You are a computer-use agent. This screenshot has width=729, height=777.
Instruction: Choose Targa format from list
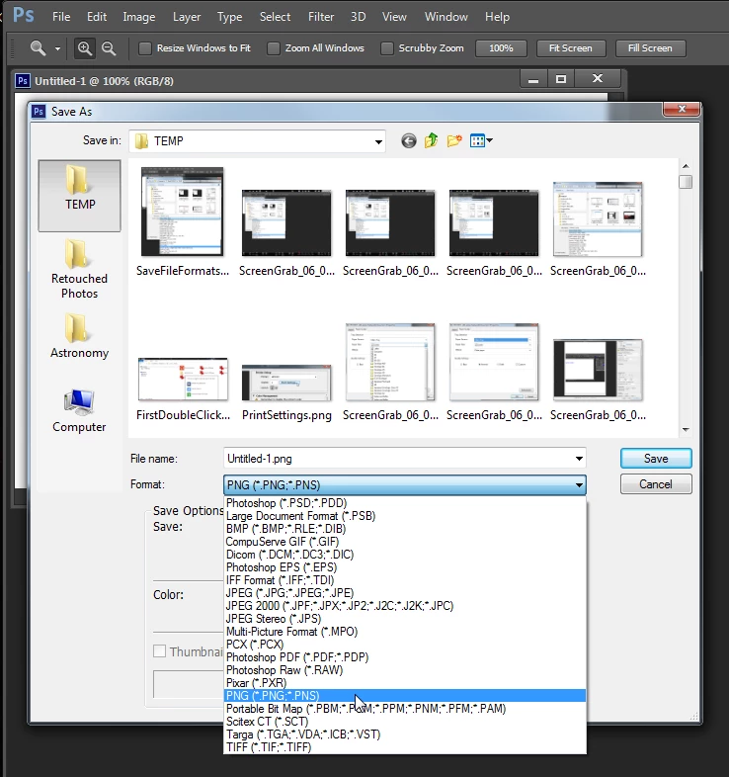click(x=405, y=734)
